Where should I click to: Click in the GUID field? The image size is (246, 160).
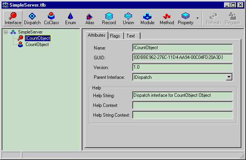coord(182,57)
